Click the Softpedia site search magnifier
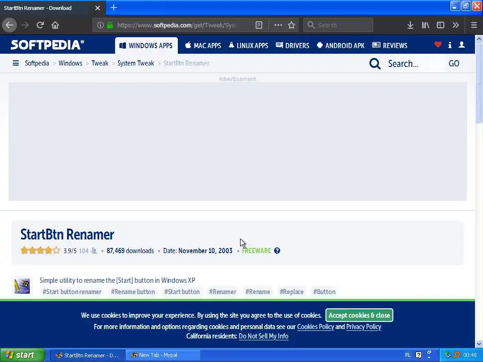 point(375,64)
